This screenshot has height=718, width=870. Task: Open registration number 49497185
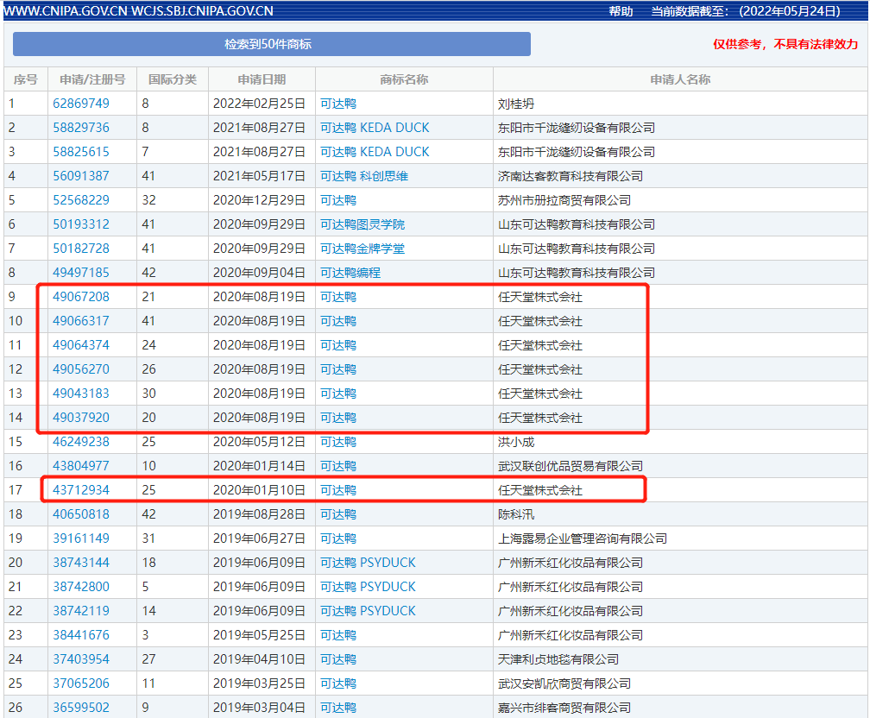click(x=81, y=273)
